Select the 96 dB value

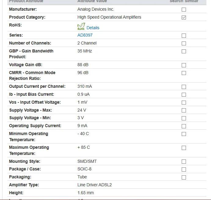(x=83, y=73)
